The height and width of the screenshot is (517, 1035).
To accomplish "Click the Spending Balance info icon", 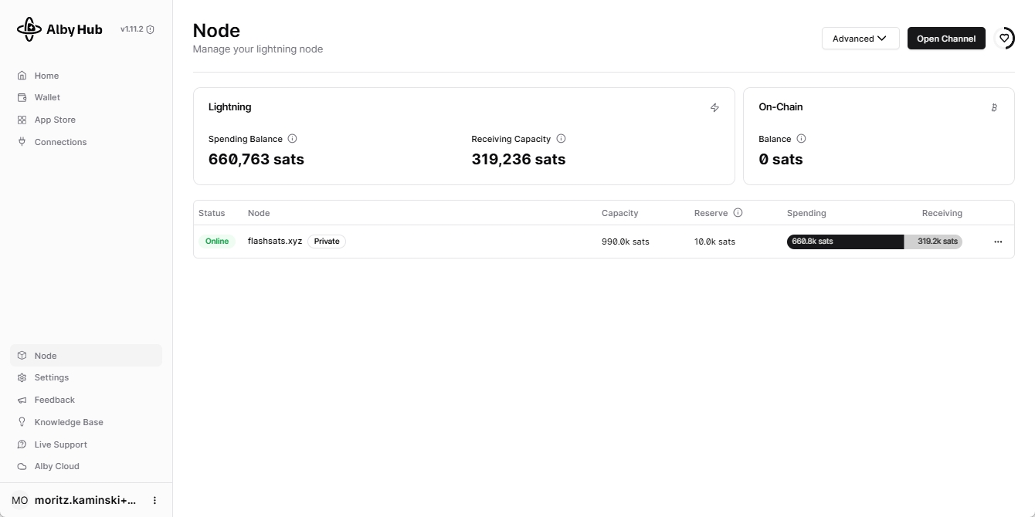I will 292,139.
